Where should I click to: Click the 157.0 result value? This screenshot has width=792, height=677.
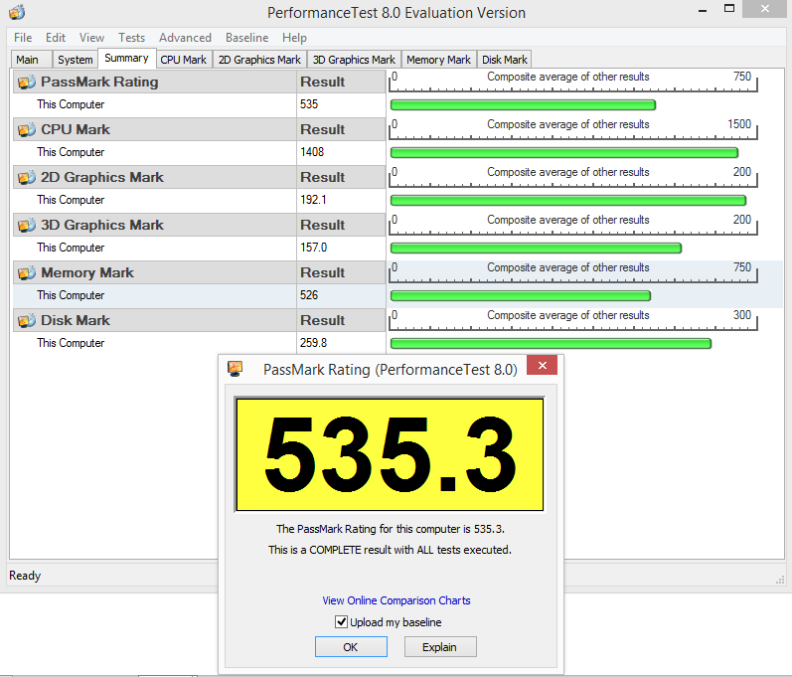click(x=314, y=248)
